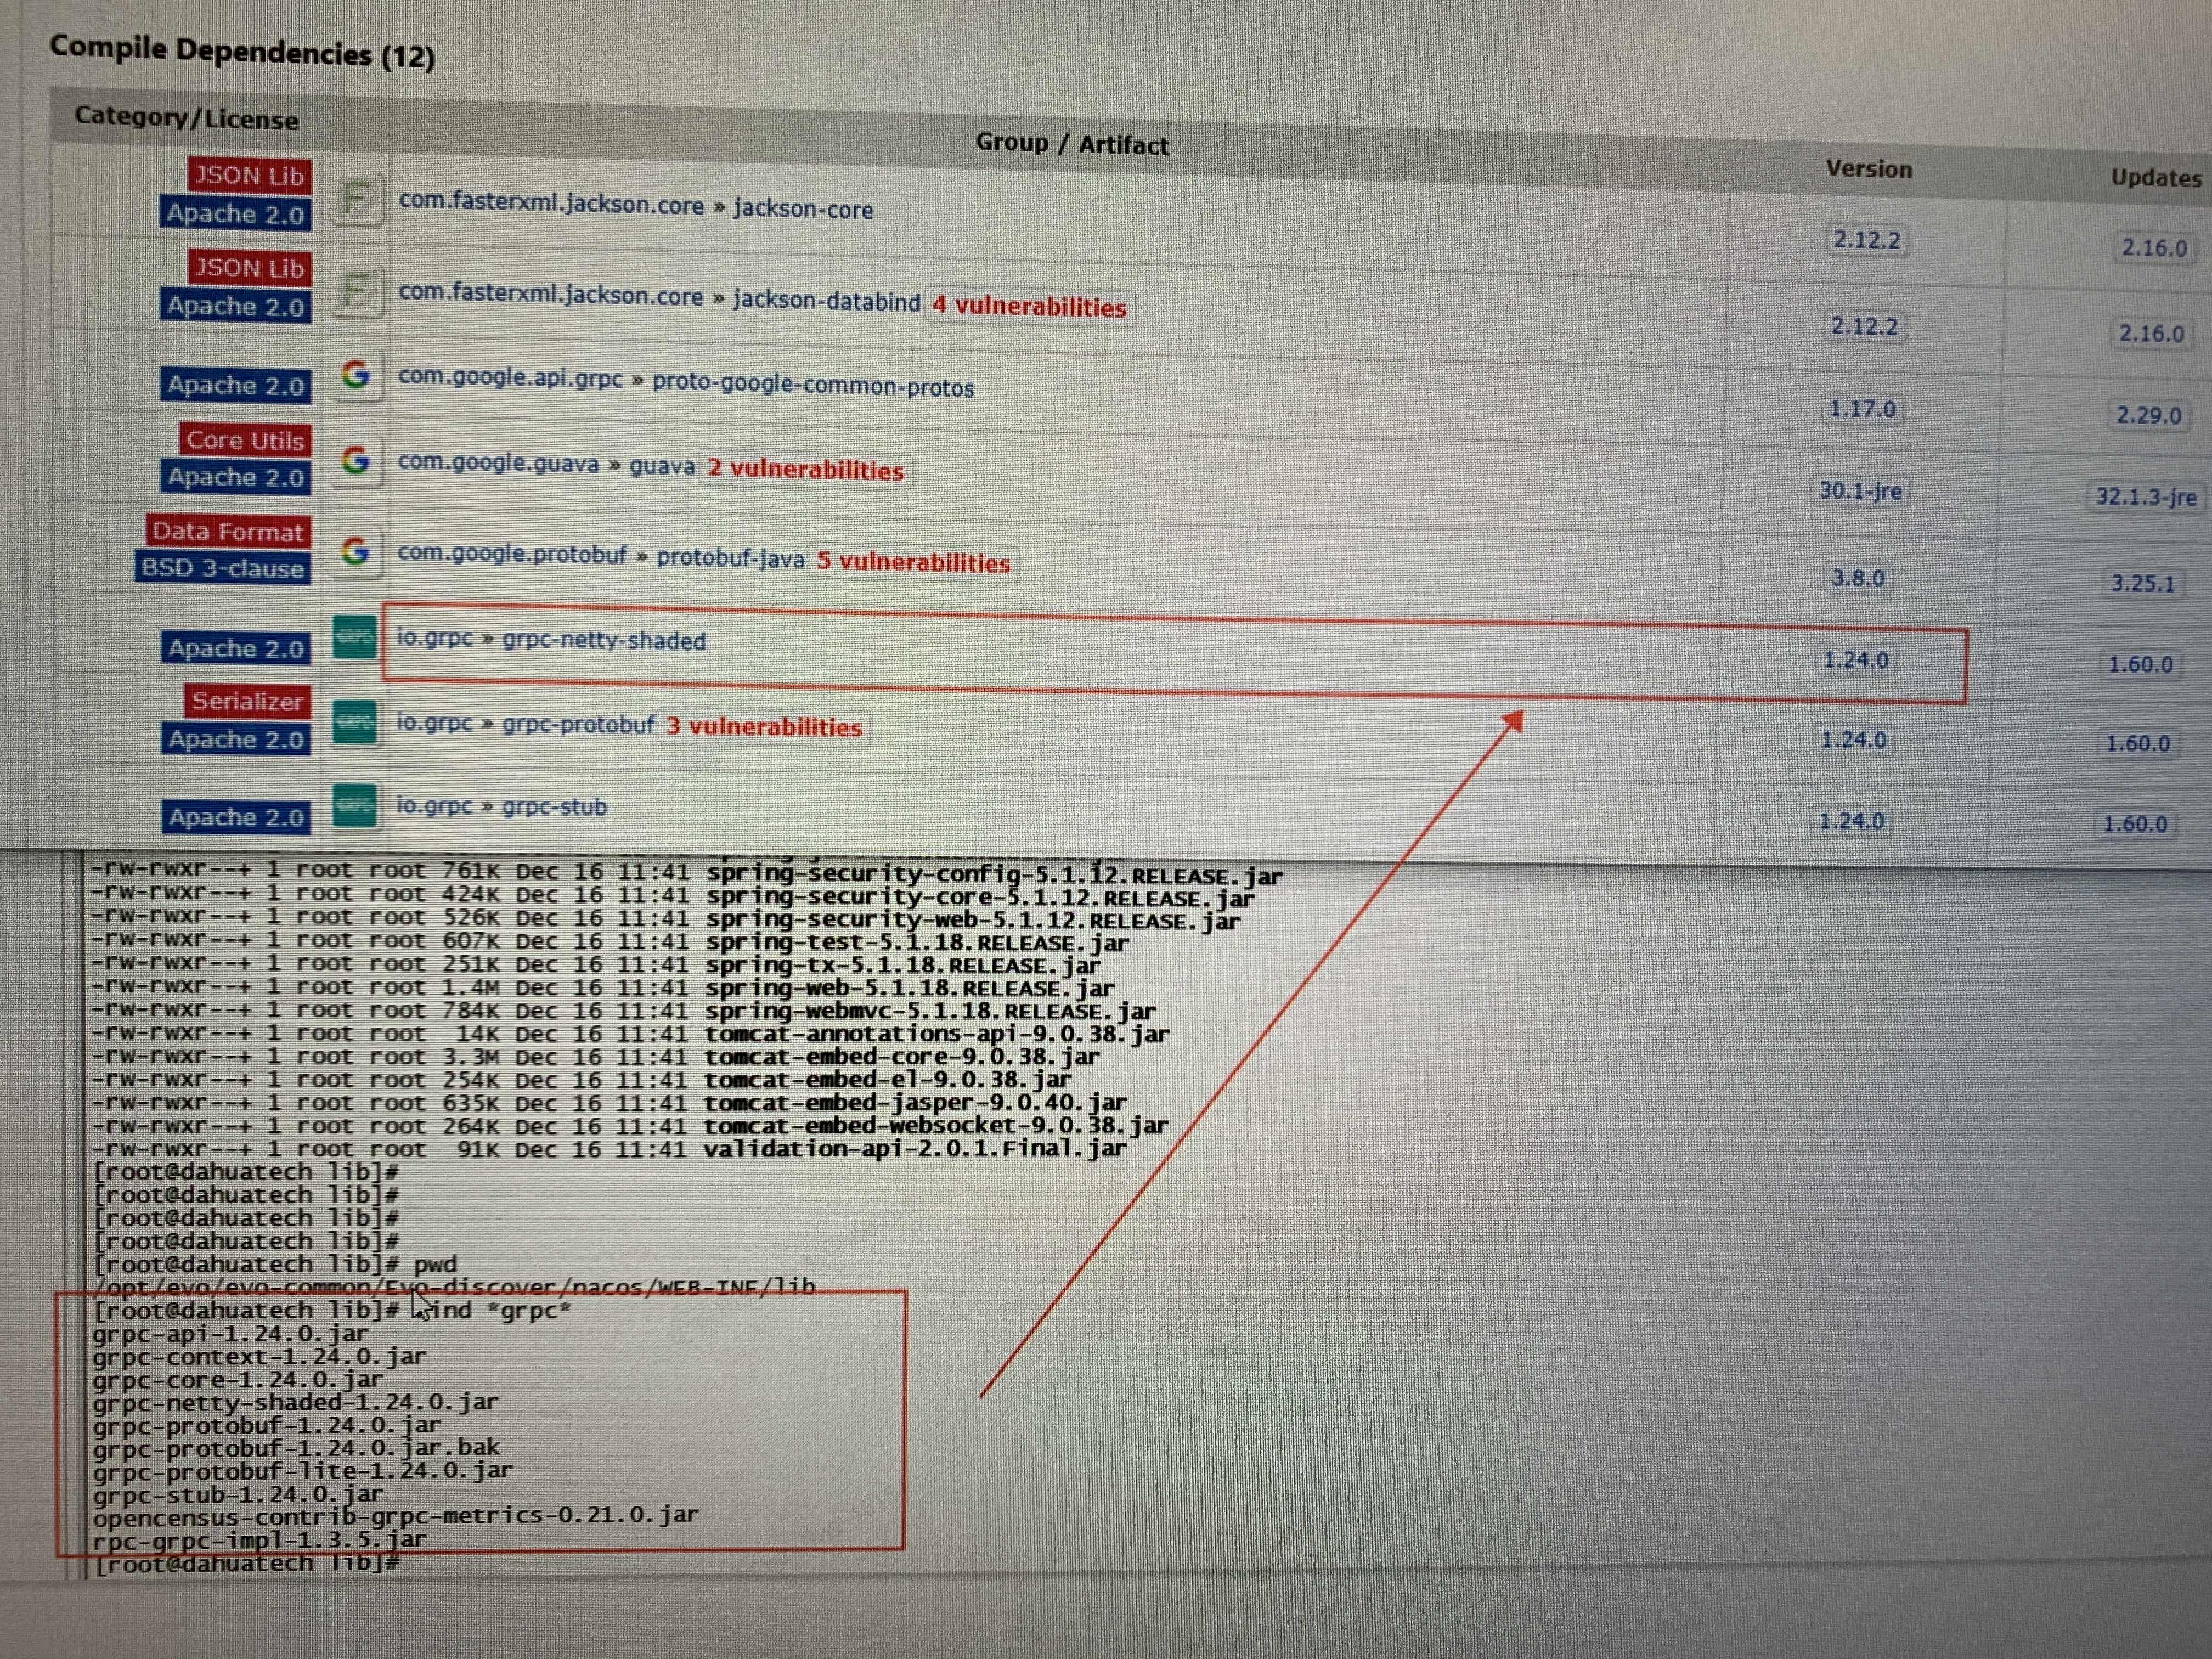Click the Apache 2.0 license on jackson-core row
The height and width of the screenshot is (1659, 2212).
click(x=235, y=214)
